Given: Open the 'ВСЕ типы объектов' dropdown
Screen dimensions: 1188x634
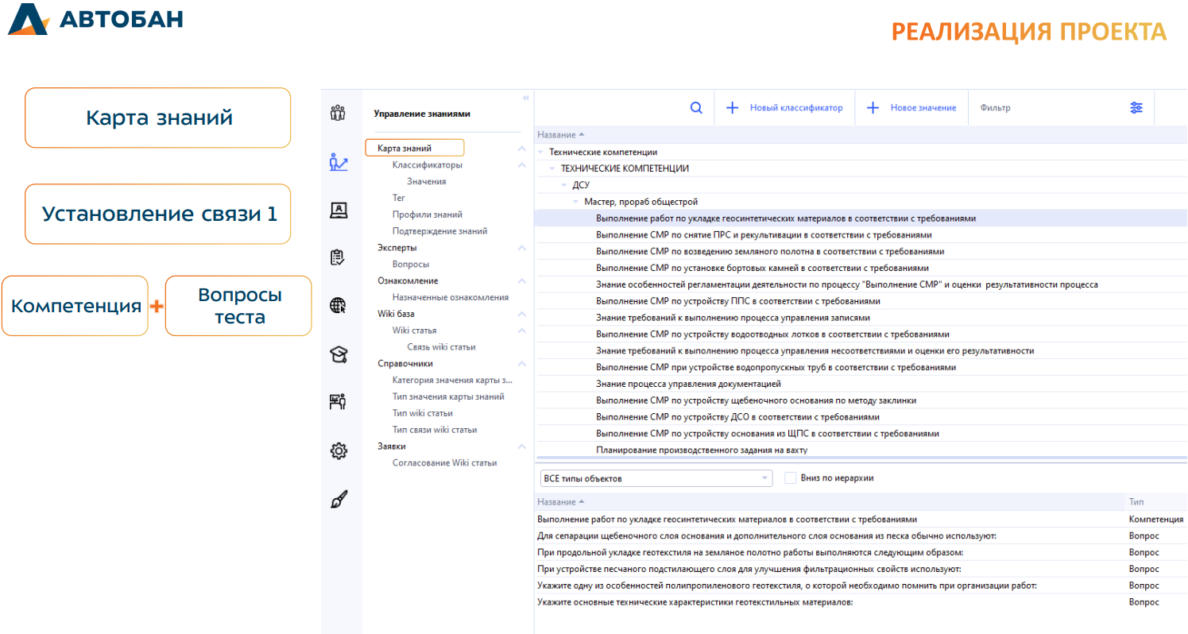Looking at the screenshot, I should coord(655,478).
